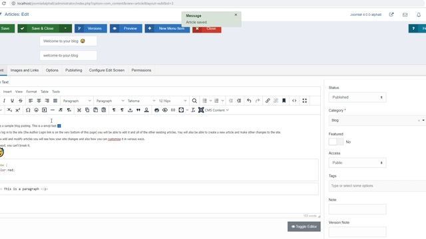This screenshot has height=239, width=426.
Task: Insert a blockquote
Action: pos(138,110)
